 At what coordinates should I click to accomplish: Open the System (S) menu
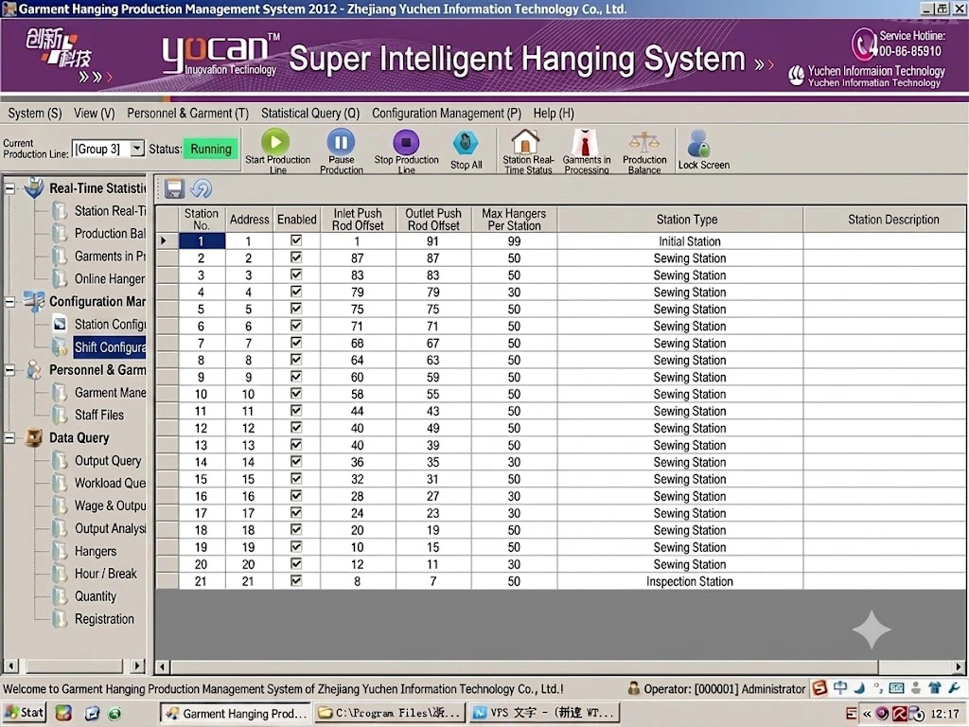[35, 114]
